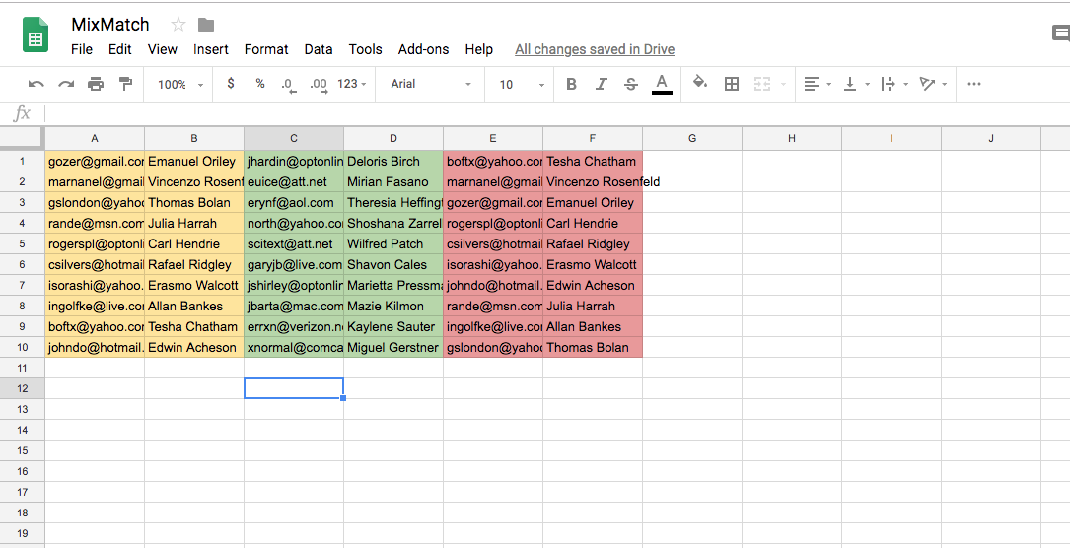Open the cell borders tool
Image resolution: width=1070 pixels, height=548 pixels.
pyautogui.click(x=732, y=85)
